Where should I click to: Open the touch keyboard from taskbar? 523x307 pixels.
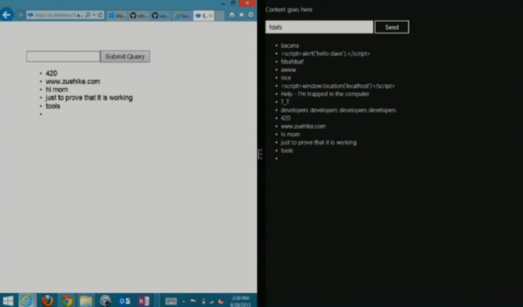click(x=171, y=301)
